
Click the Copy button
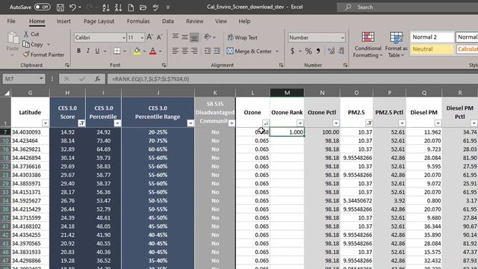33,45
